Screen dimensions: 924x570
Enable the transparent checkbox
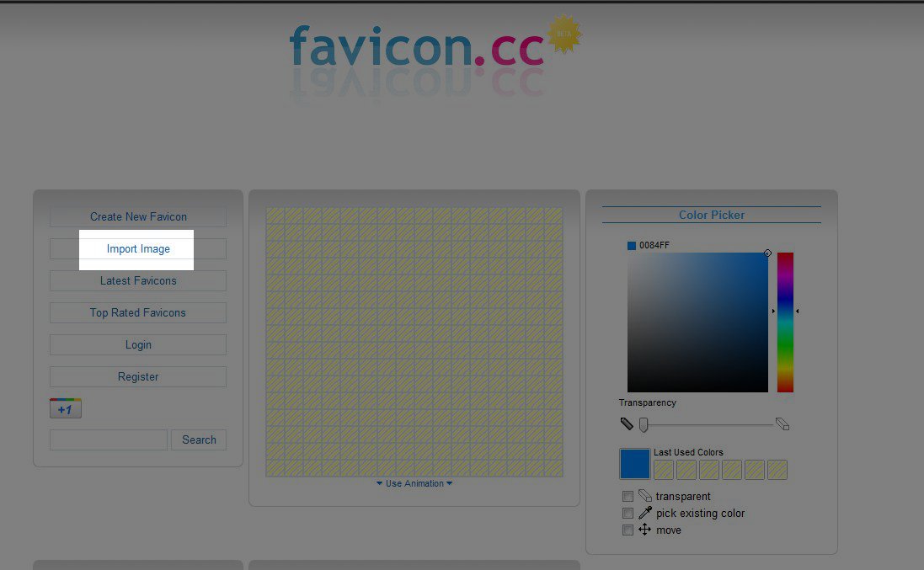628,497
